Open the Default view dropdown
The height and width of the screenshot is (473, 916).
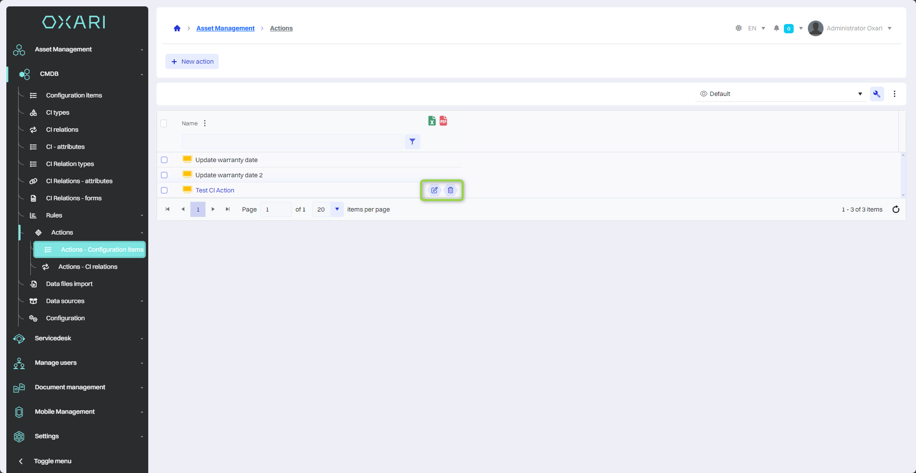780,94
